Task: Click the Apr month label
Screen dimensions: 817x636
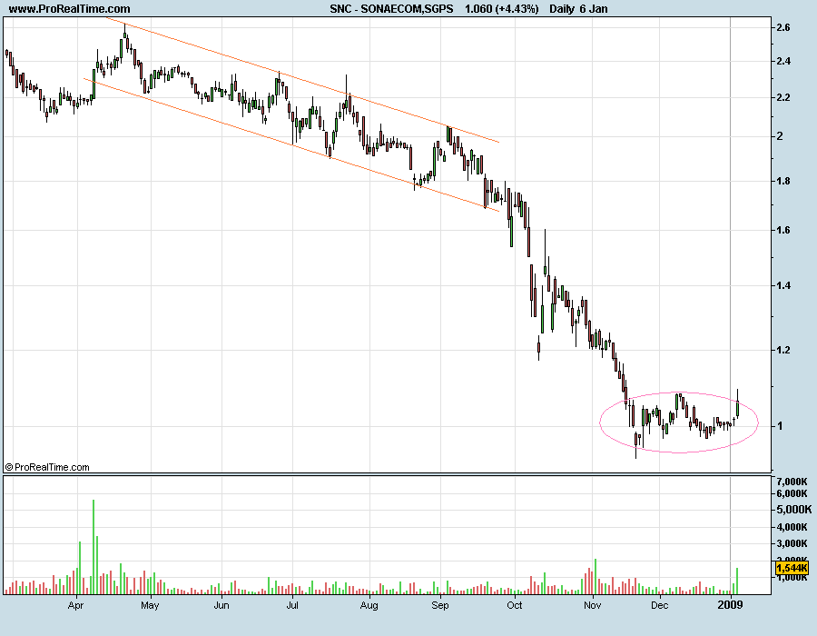Action: (76, 606)
